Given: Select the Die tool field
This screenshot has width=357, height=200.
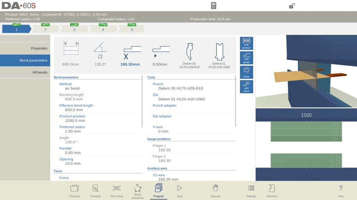Looking at the screenshot, I should (x=192, y=97).
